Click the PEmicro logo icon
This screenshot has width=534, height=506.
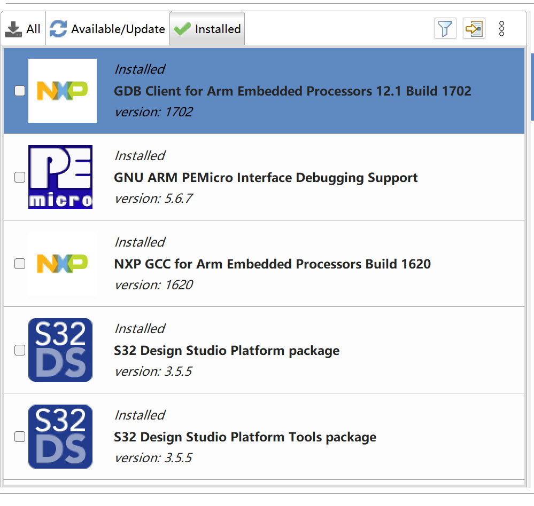[60, 177]
